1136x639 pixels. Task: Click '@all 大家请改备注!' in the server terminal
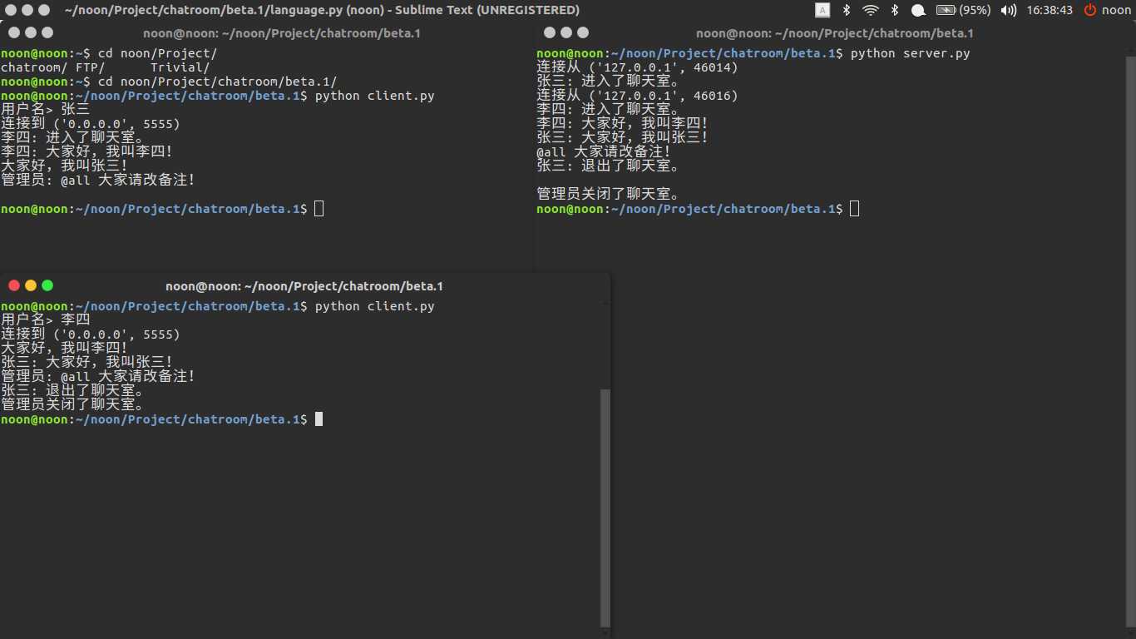(x=604, y=152)
